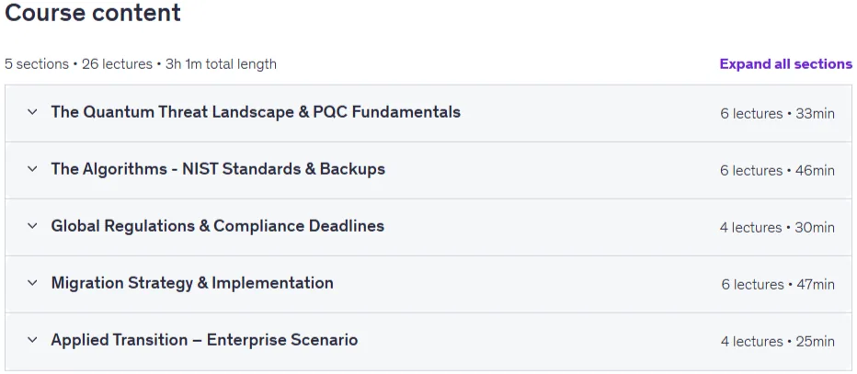Expand the Algorithms - NIST Standards chevron
The width and height of the screenshot is (857, 374).
pos(32,169)
